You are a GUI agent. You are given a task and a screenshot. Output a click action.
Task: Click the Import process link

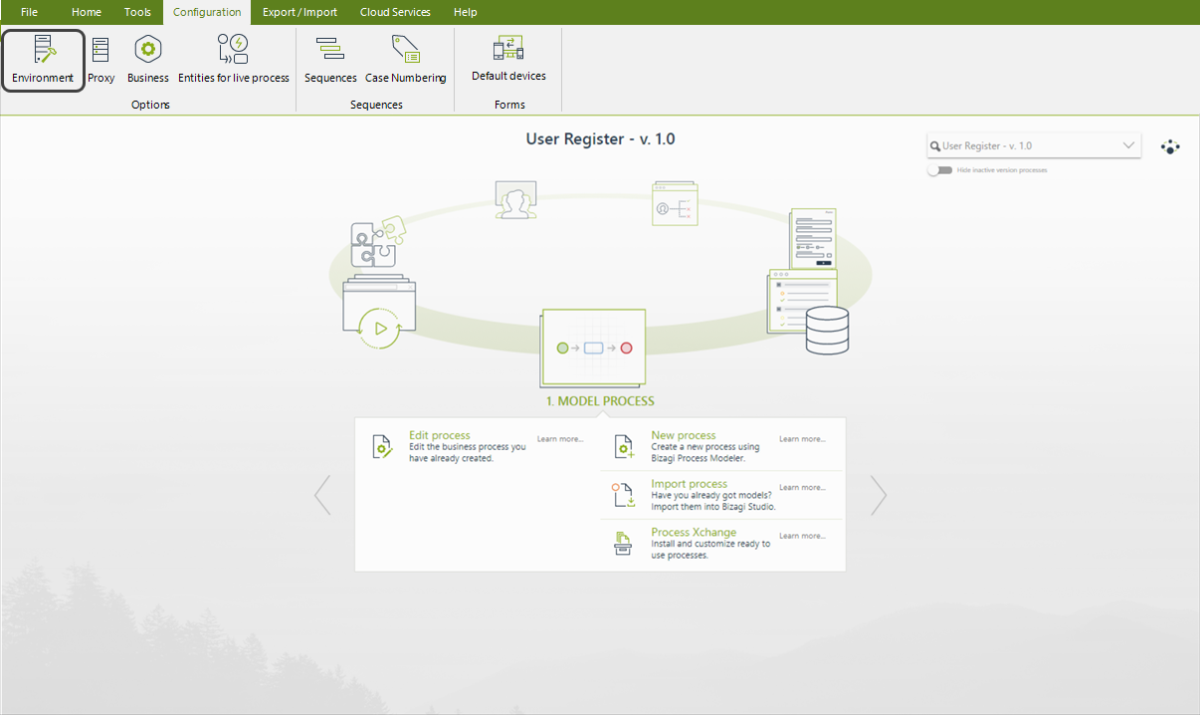click(690, 484)
